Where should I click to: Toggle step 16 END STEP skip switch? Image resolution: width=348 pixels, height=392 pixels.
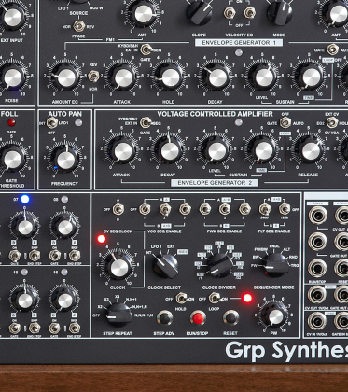pyautogui.click(x=75, y=329)
